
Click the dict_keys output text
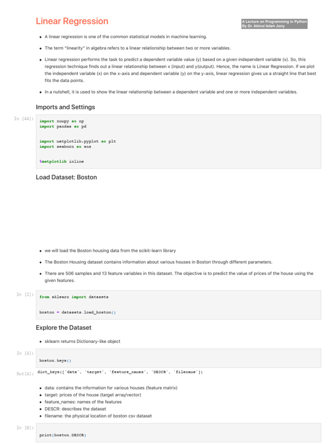pos(120,372)
